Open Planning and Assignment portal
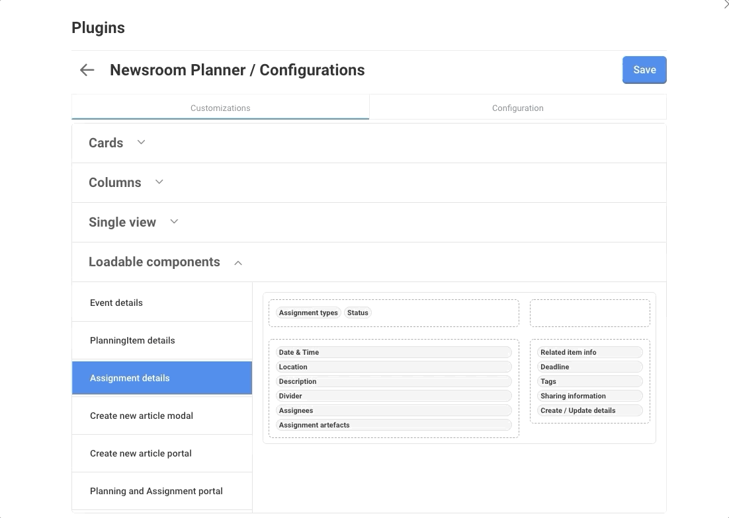The image size is (729, 518). pyautogui.click(x=156, y=491)
